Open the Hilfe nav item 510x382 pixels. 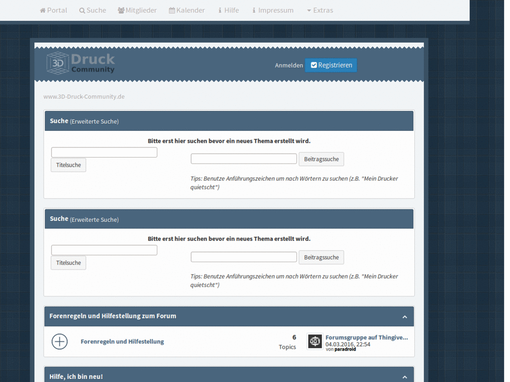229,10
